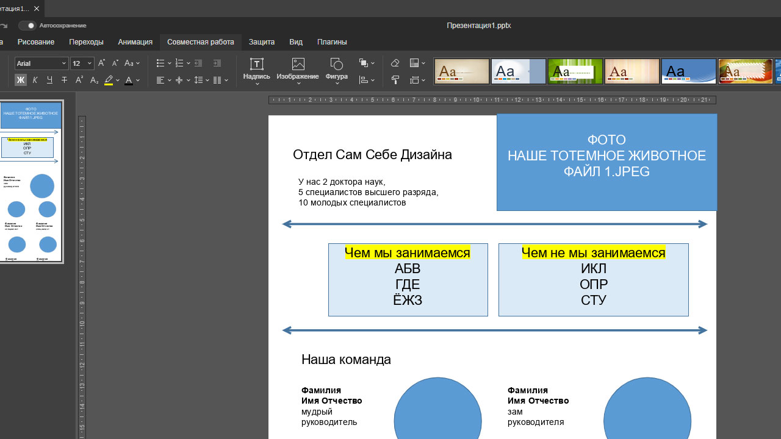This screenshot has height=439, width=781.
Task: Toggle italic (К) formatting
Action: 35,80
